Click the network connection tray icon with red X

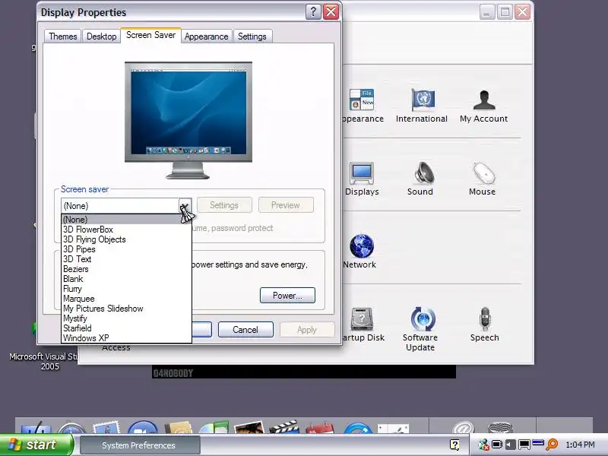click(x=483, y=445)
